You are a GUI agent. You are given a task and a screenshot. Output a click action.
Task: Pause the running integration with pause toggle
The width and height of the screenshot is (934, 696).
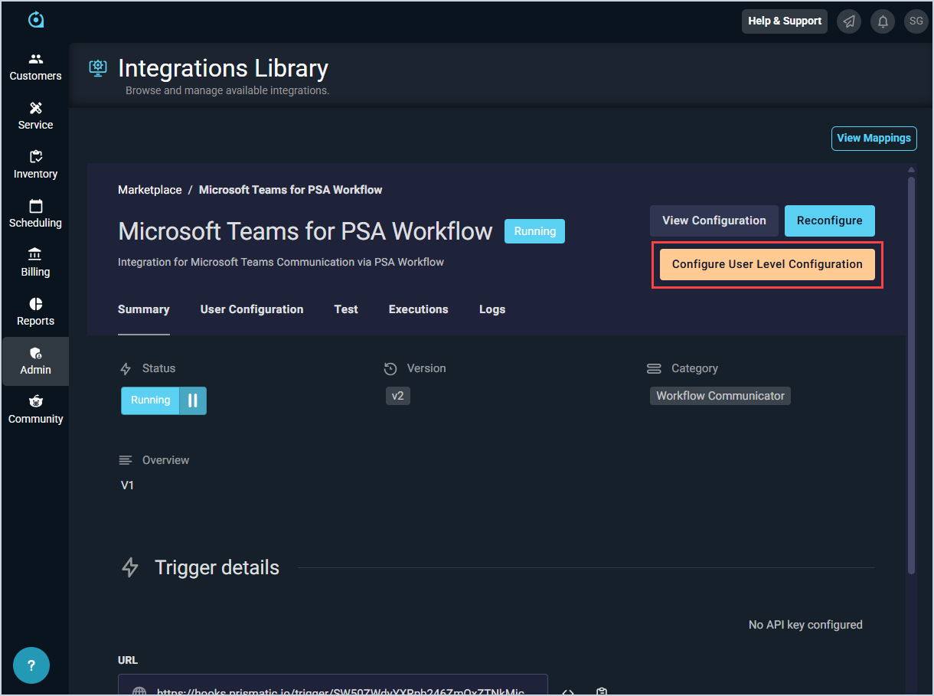pyautogui.click(x=193, y=400)
